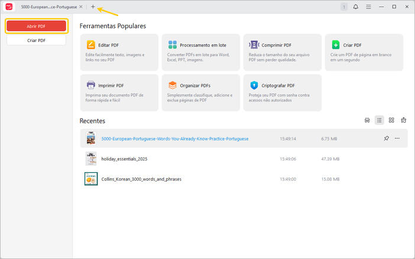Switch recent files to grid view

coord(391,120)
